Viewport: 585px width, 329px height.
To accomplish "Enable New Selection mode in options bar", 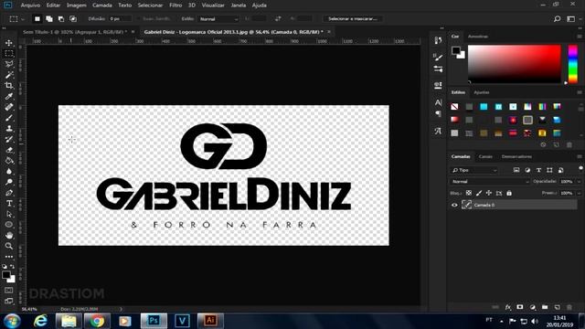I will pos(37,18).
